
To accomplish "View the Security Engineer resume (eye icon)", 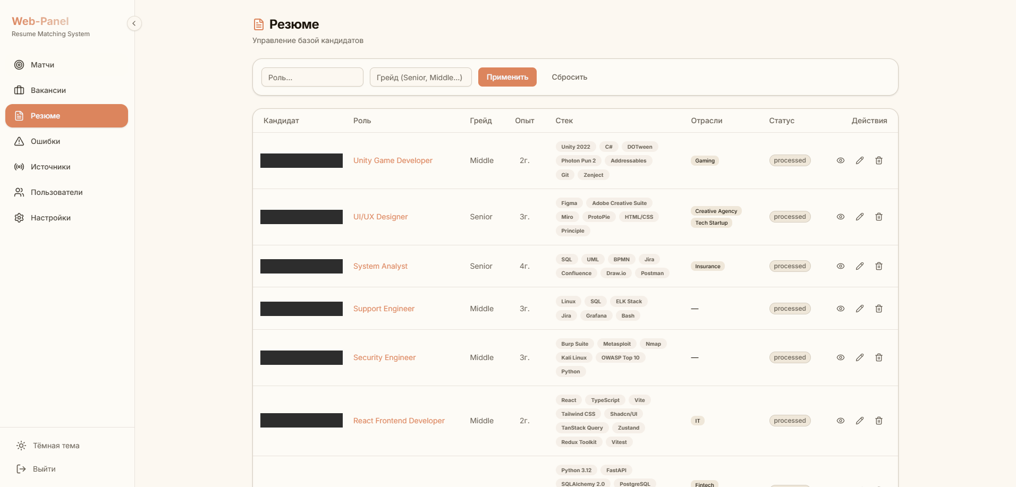I will pos(841,357).
